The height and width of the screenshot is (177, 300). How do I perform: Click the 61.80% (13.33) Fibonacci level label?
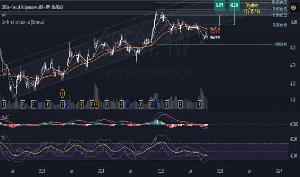coord(280,15)
